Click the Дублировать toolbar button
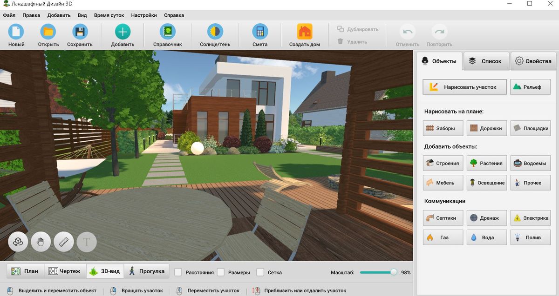559x296 pixels. [x=358, y=29]
